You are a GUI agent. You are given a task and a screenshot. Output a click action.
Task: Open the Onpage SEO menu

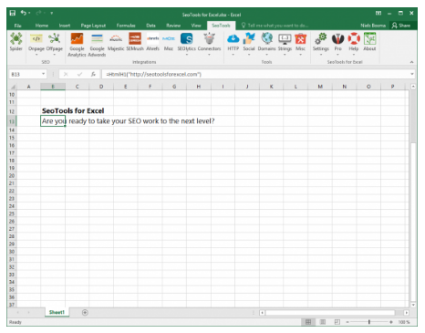36,43
